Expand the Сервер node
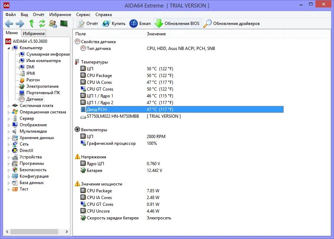Screen dimensions: 334x239 point(9,119)
